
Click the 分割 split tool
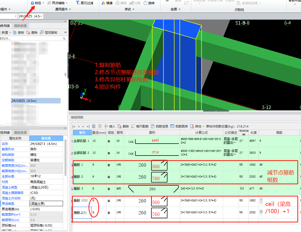135,3
